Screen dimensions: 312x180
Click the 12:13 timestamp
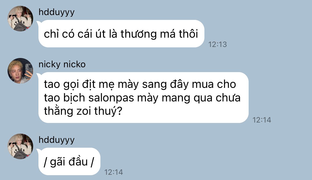(218, 44)
